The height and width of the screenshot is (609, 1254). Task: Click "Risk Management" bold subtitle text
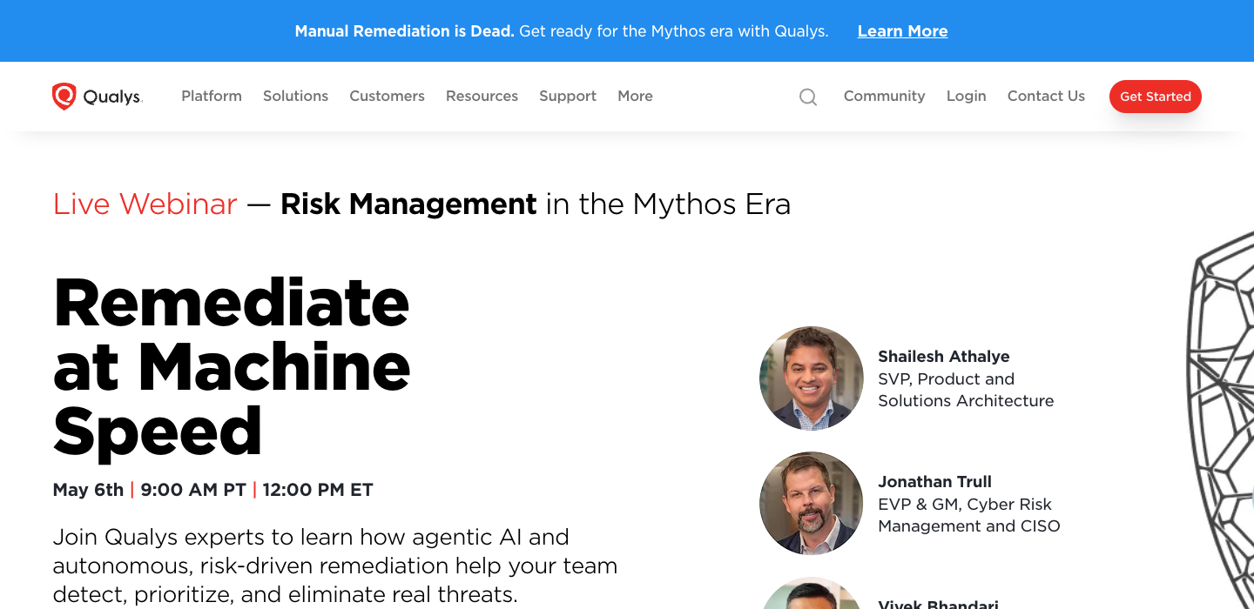(408, 204)
